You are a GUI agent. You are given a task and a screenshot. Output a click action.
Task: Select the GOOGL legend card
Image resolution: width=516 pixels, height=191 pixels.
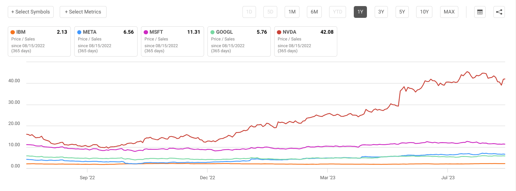[x=239, y=41]
